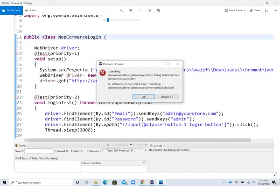Click the taskbar search box
This screenshot has width=280, height=186.
point(41,182)
